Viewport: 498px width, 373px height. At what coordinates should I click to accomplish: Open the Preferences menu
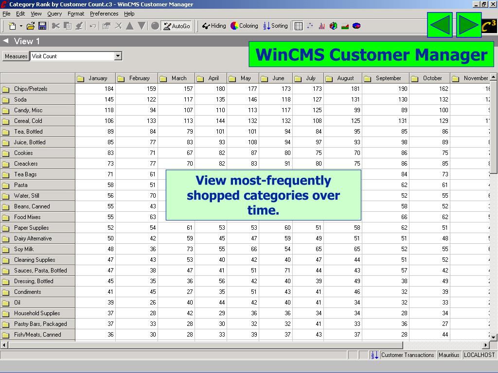click(104, 14)
